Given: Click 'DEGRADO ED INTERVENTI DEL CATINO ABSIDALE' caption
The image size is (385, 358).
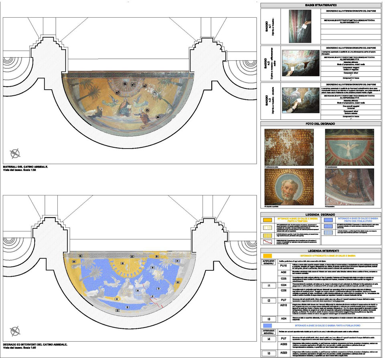Looking at the screenshot, I should (35, 344).
